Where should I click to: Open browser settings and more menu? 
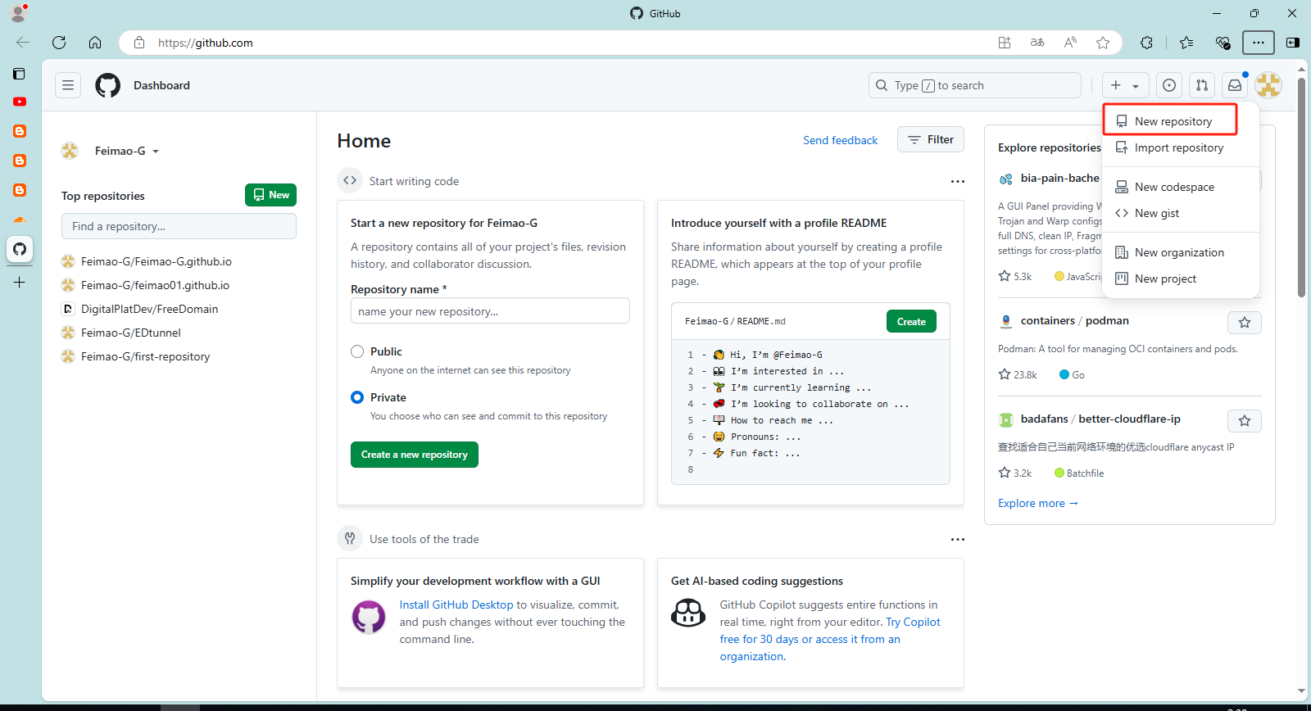[x=1259, y=43]
